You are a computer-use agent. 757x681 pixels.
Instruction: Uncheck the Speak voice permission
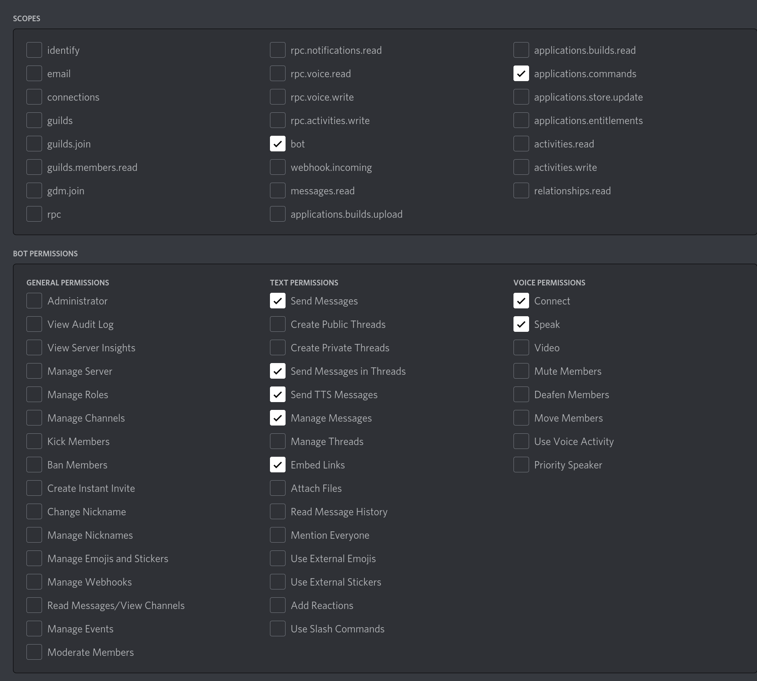pyautogui.click(x=521, y=324)
